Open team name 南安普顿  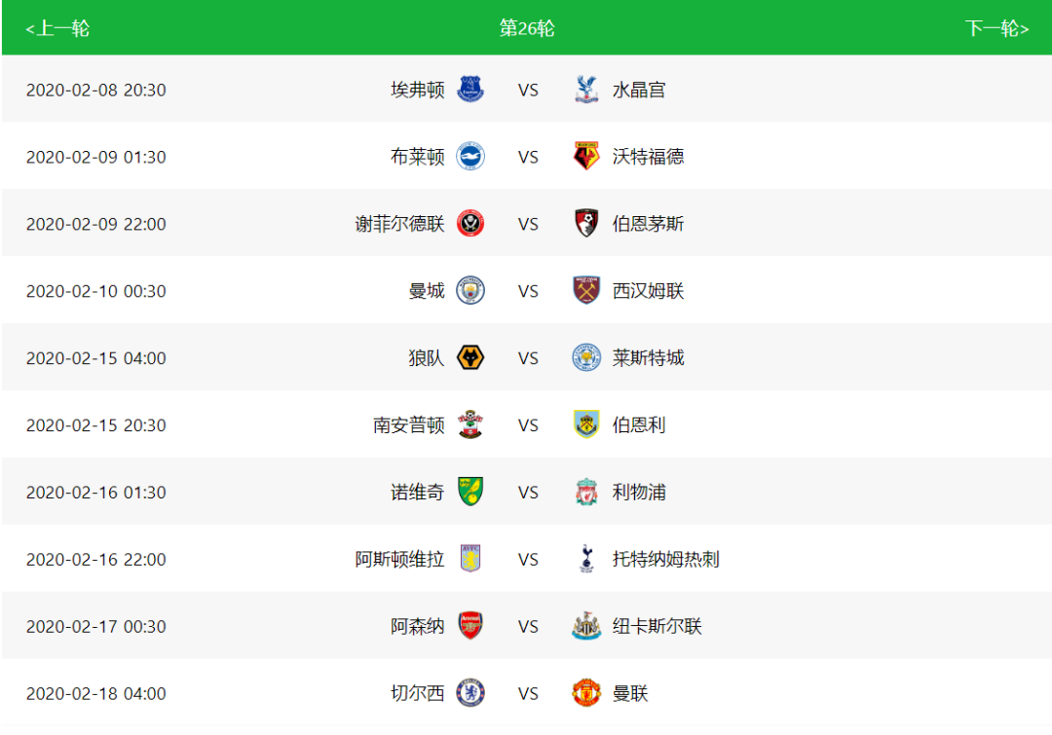pos(408,425)
